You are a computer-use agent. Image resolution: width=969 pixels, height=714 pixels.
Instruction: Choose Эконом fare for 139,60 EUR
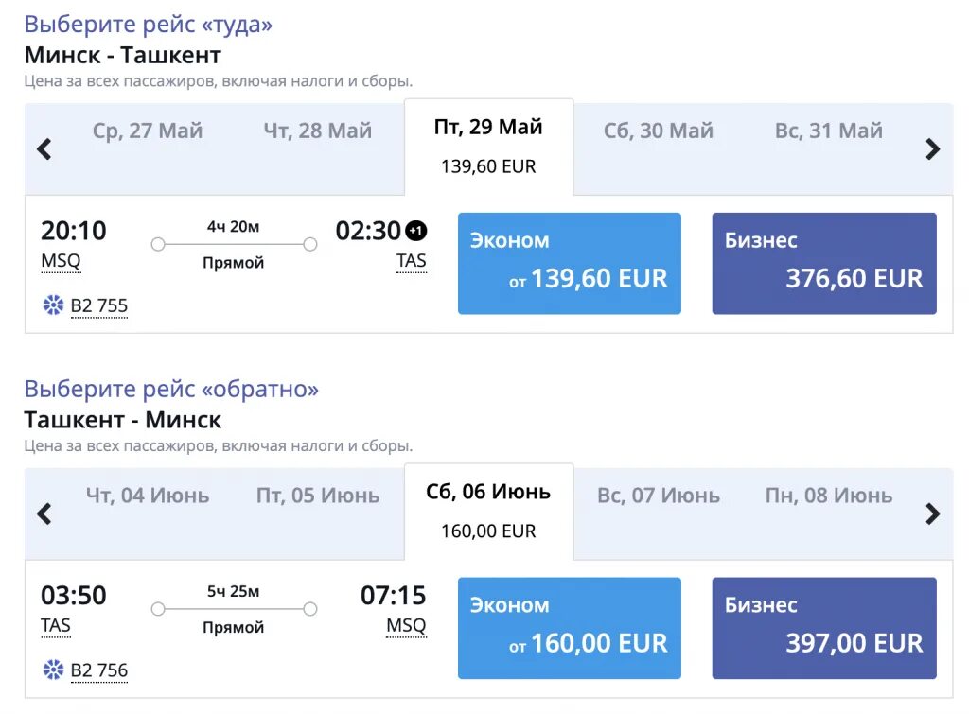(x=569, y=263)
